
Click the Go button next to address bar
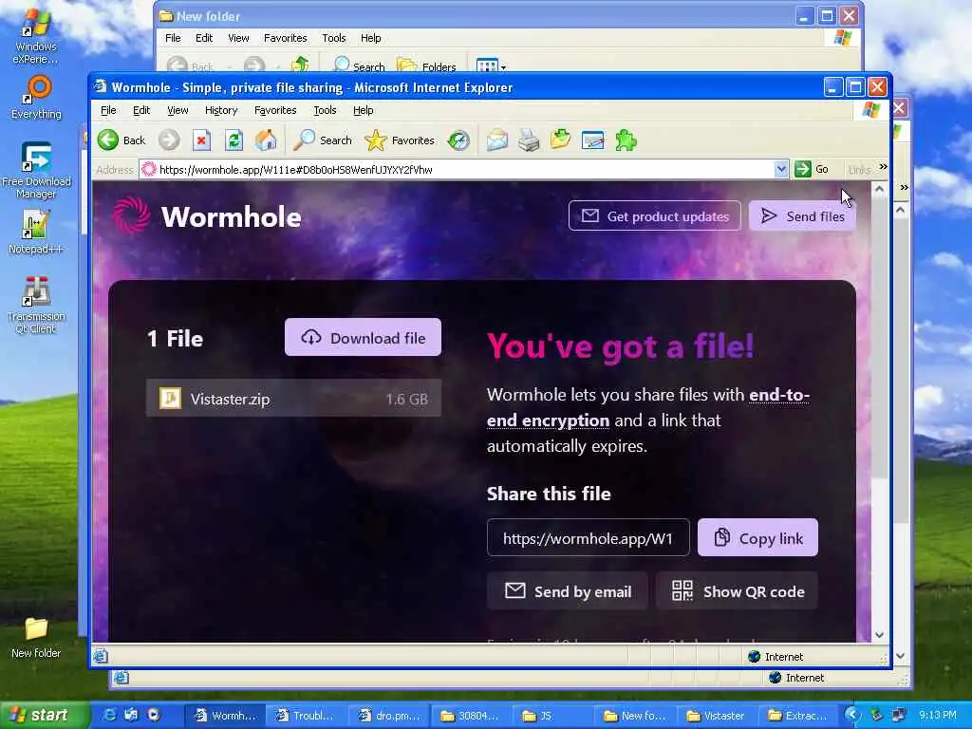coord(812,169)
